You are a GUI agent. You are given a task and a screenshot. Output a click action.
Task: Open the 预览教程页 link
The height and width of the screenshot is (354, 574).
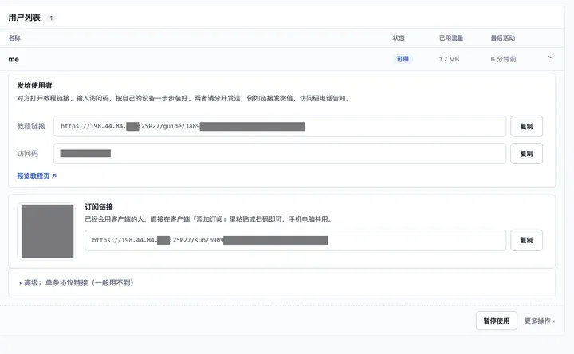37,175
